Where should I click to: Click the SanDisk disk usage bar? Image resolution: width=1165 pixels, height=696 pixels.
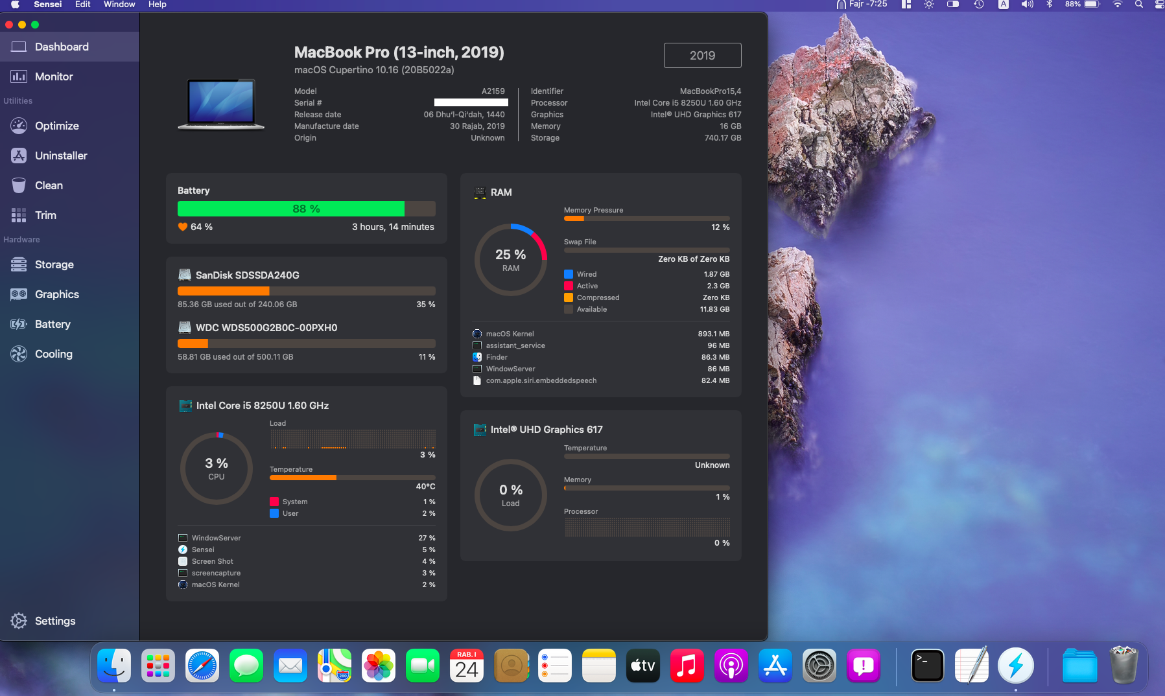pos(306,291)
